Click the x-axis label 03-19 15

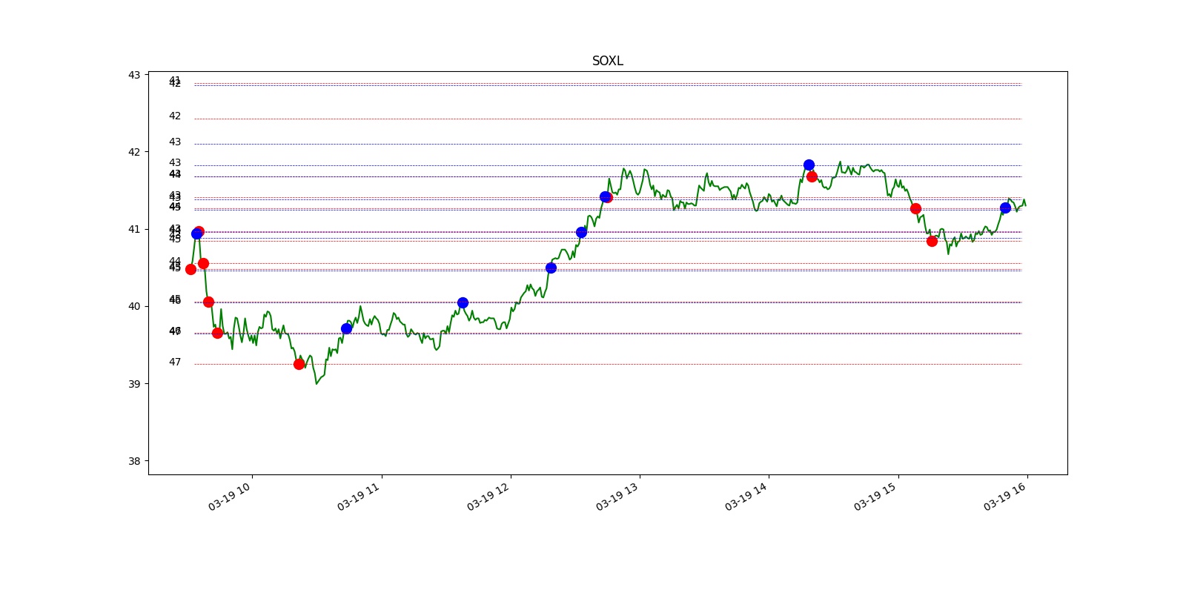(x=875, y=495)
